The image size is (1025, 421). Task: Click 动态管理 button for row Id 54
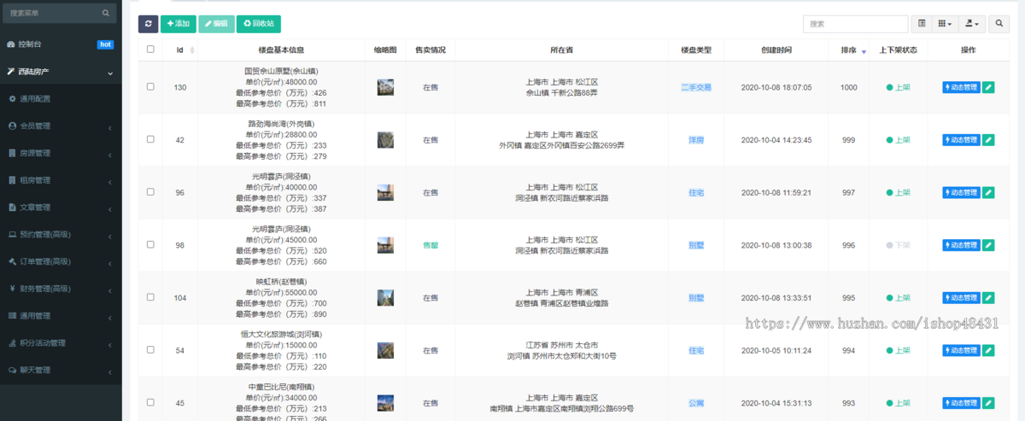coord(961,350)
